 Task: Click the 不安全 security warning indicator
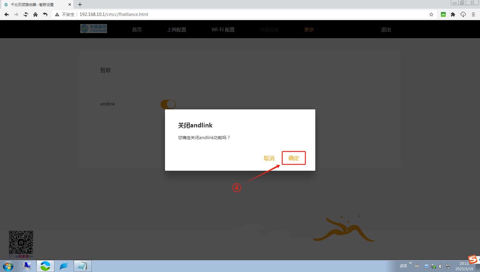pyautogui.click(x=65, y=14)
